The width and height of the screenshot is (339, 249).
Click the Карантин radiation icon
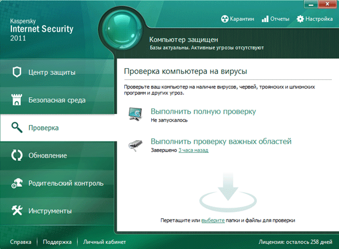pos(225,19)
